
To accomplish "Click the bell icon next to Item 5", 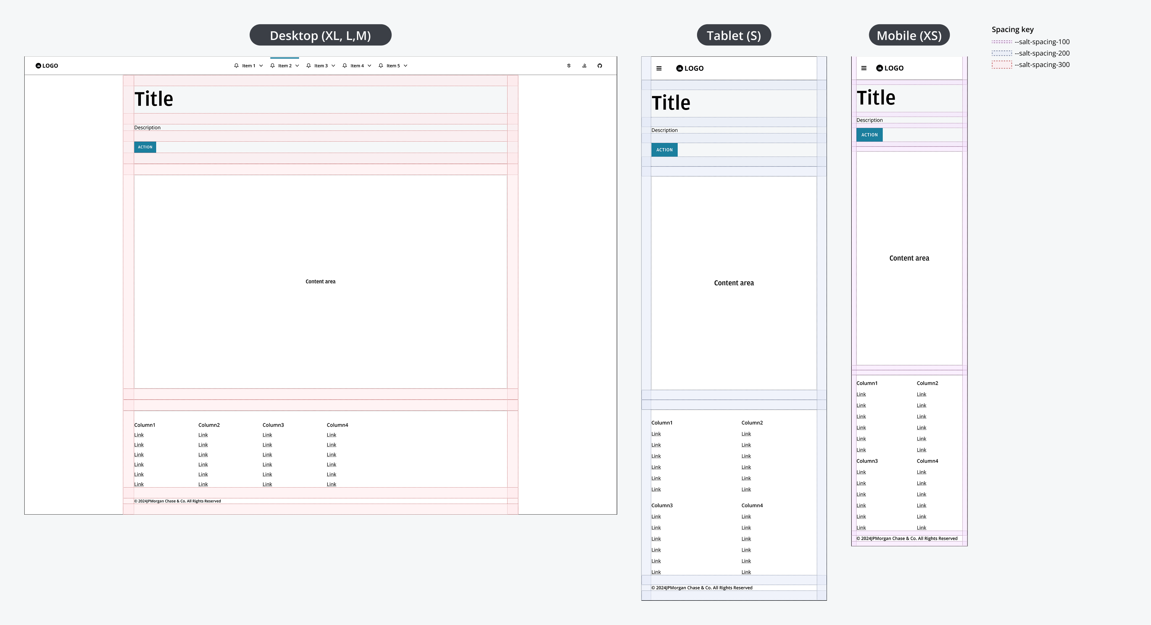I will click(381, 65).
